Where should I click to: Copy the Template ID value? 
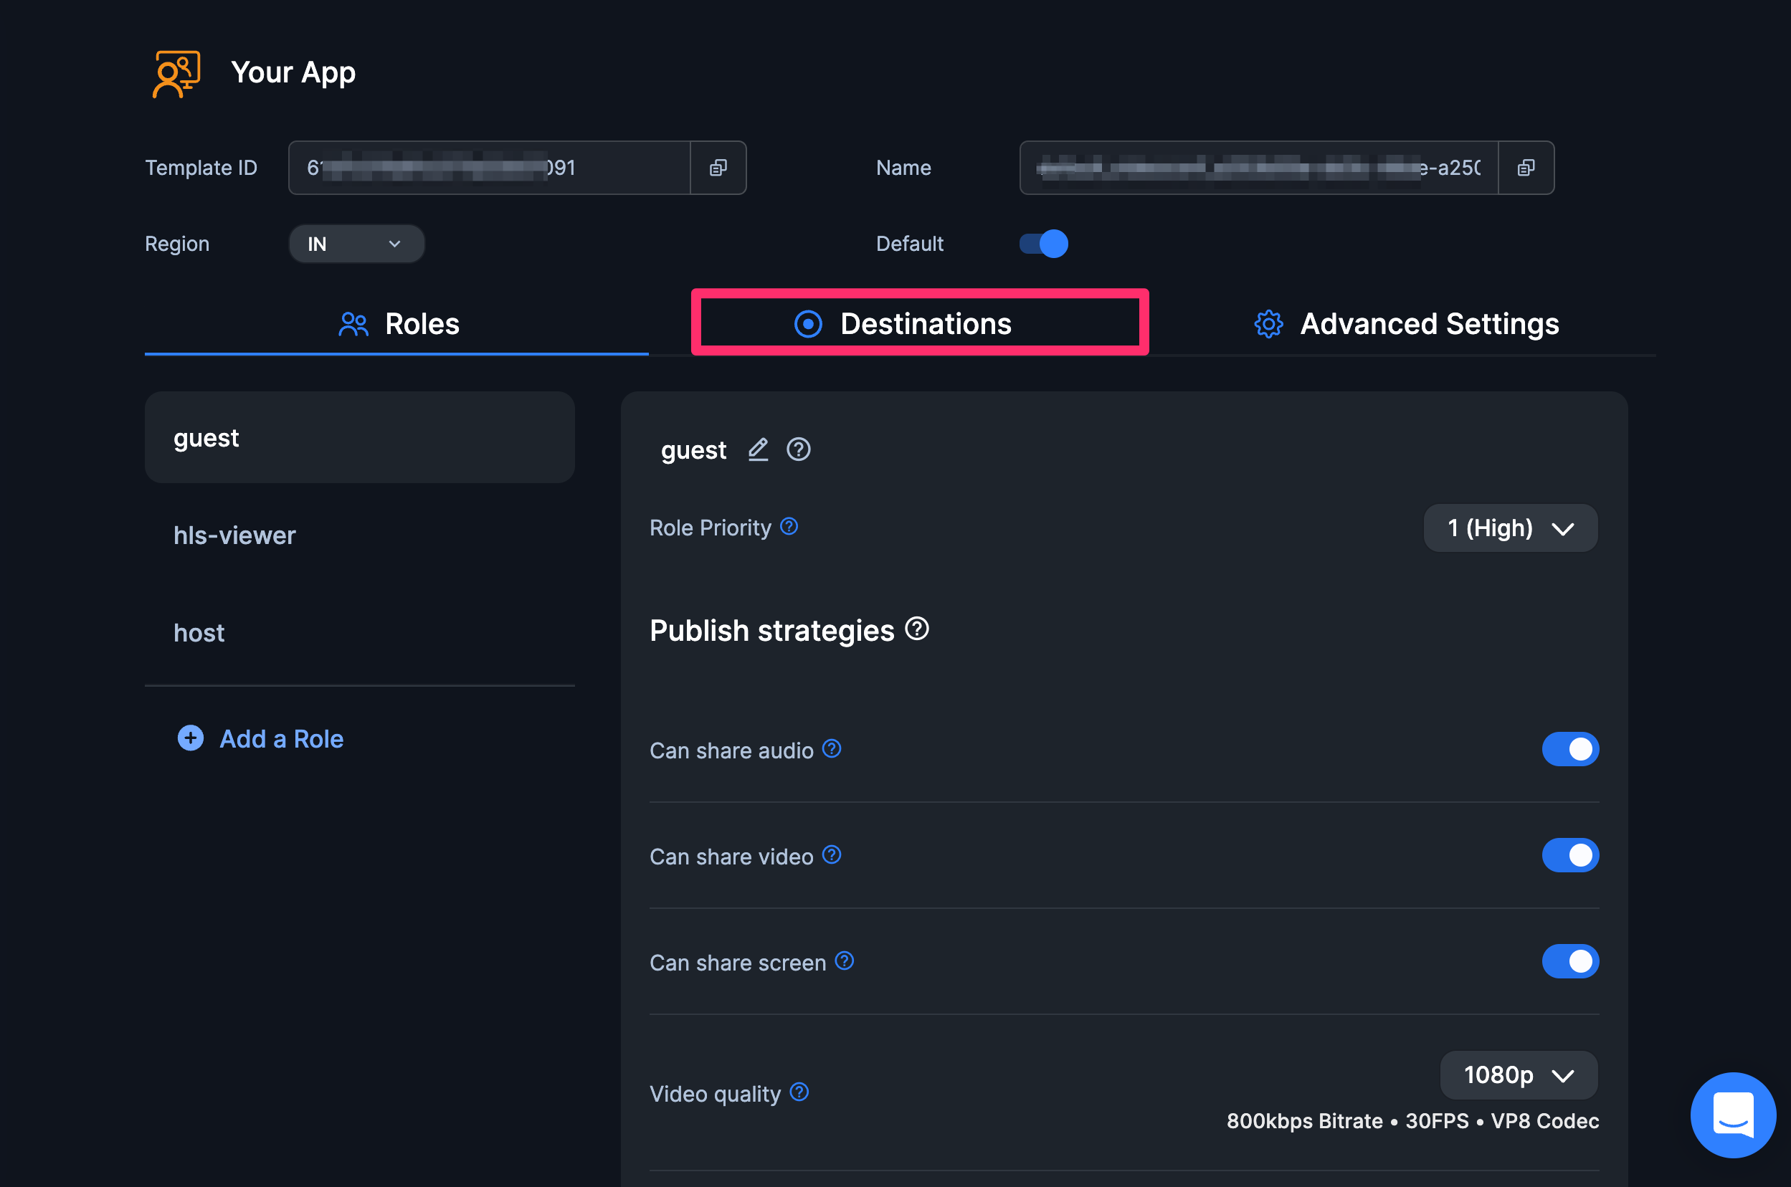click(x=718, y=167)
